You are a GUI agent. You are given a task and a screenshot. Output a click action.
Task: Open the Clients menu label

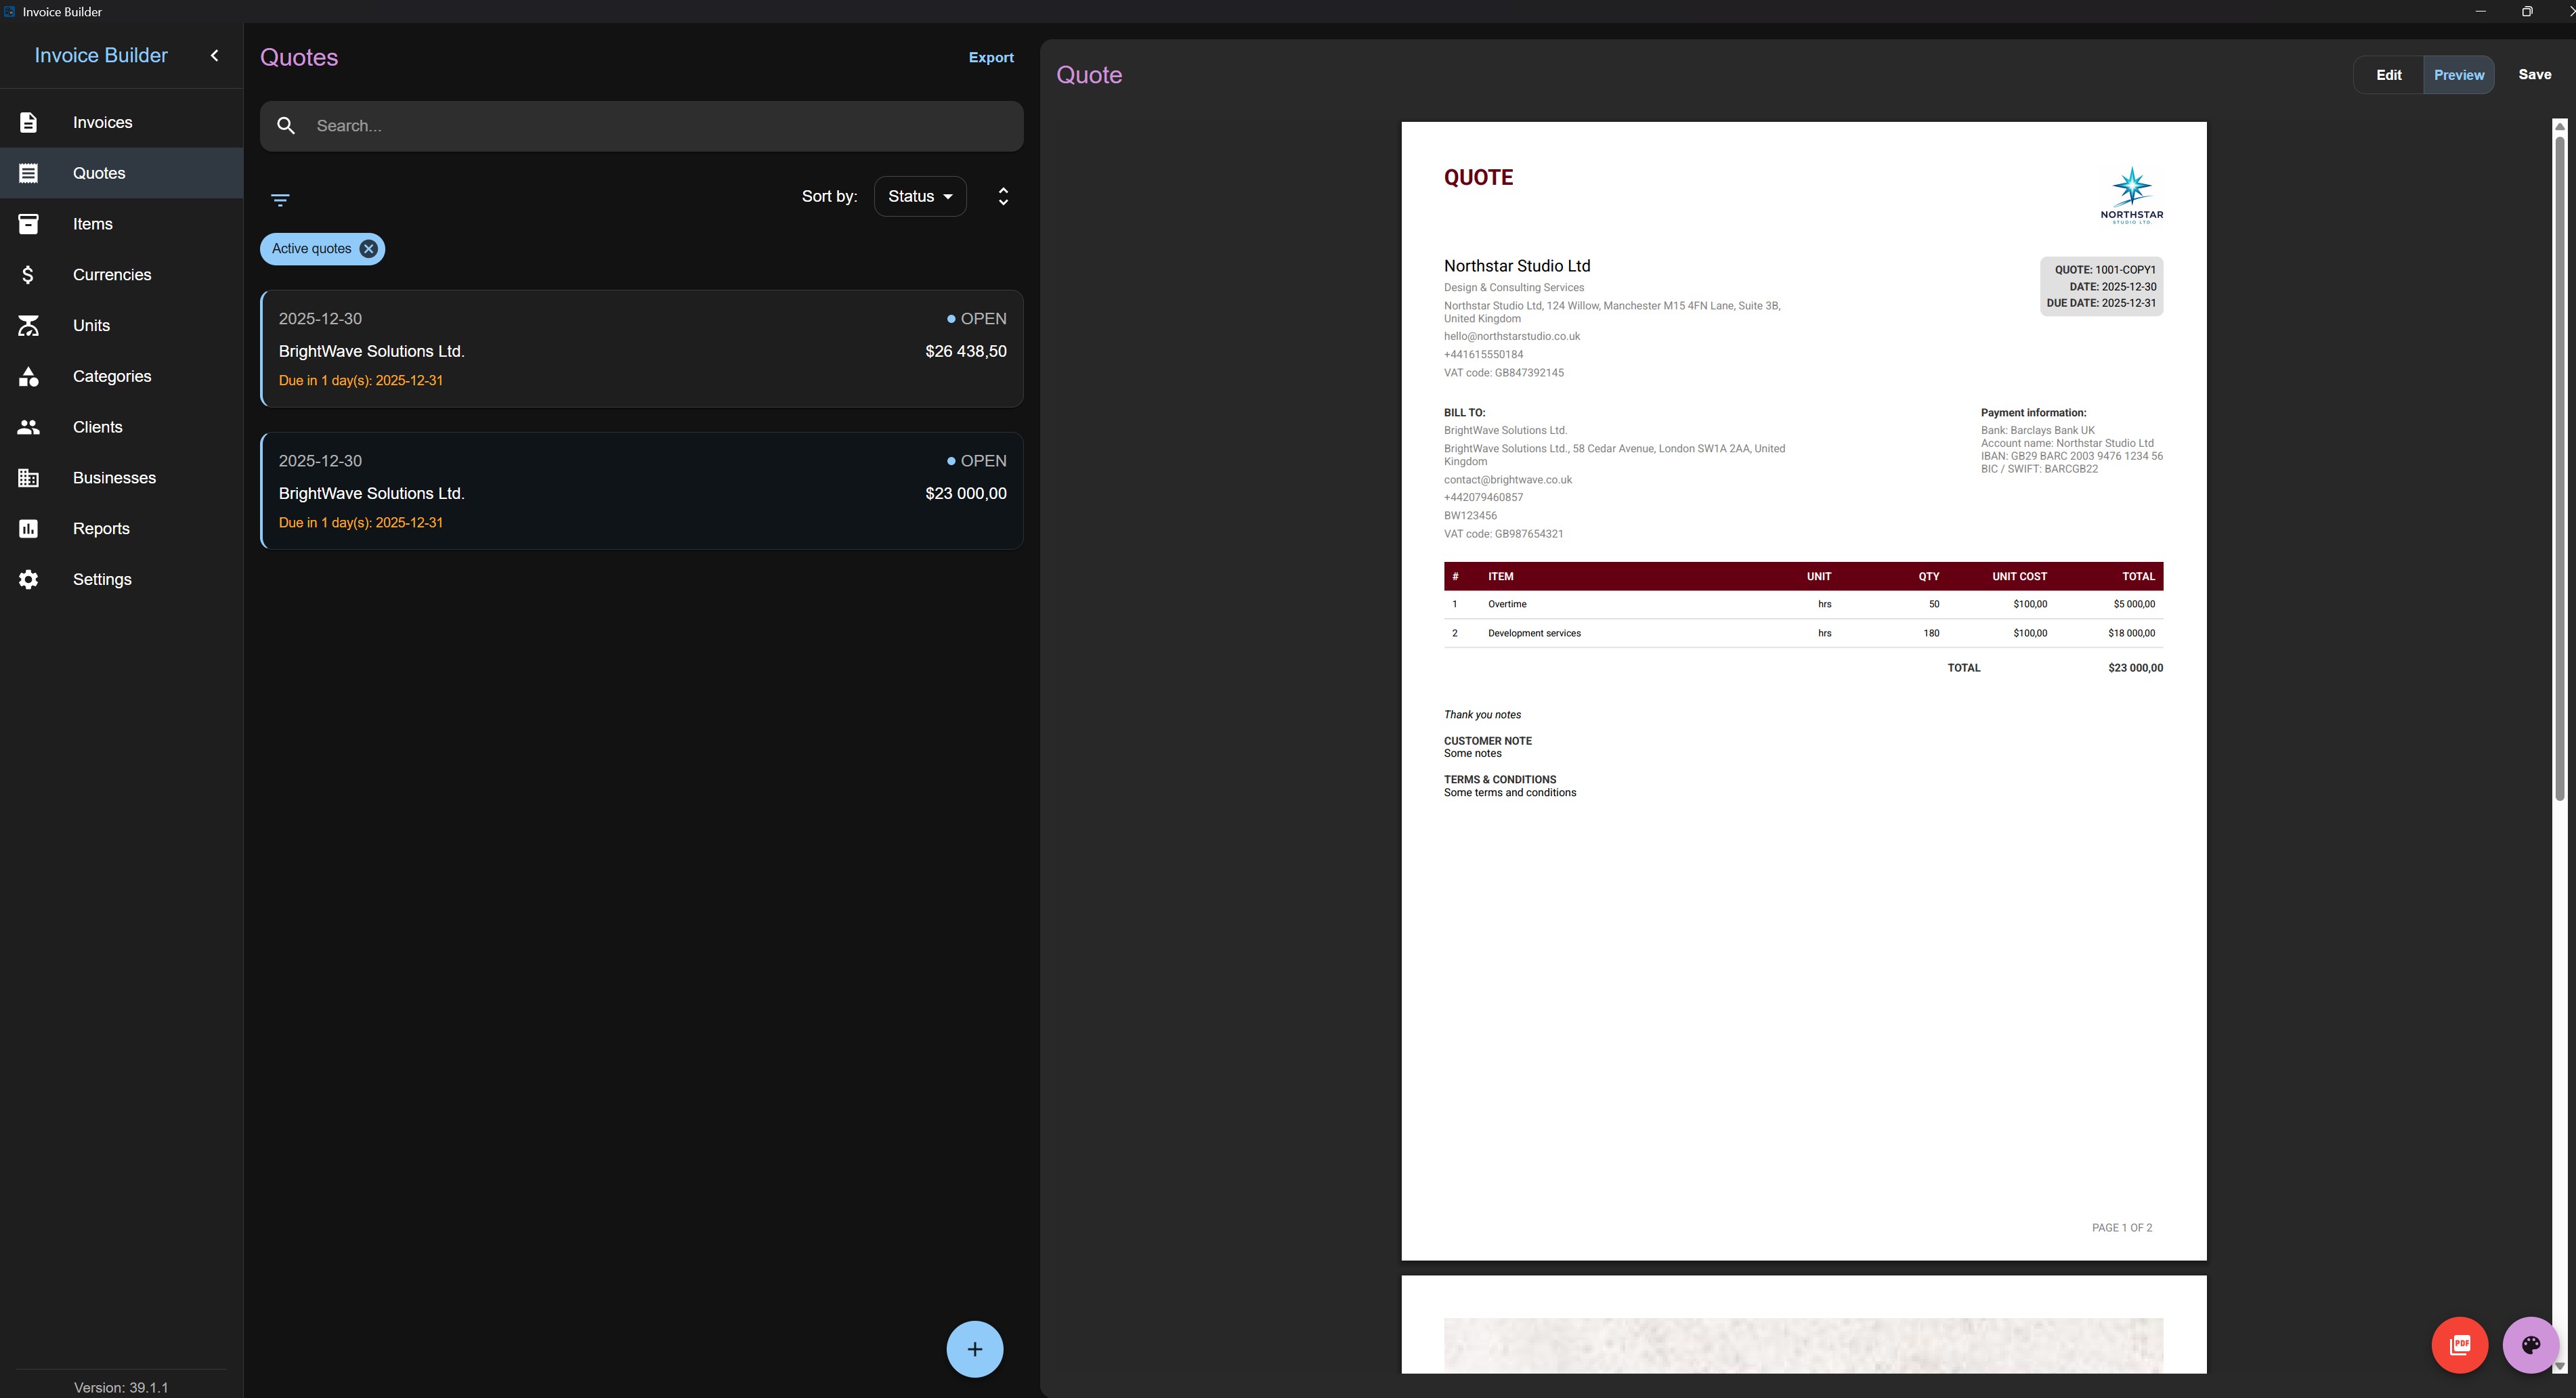tap(98, 427)
